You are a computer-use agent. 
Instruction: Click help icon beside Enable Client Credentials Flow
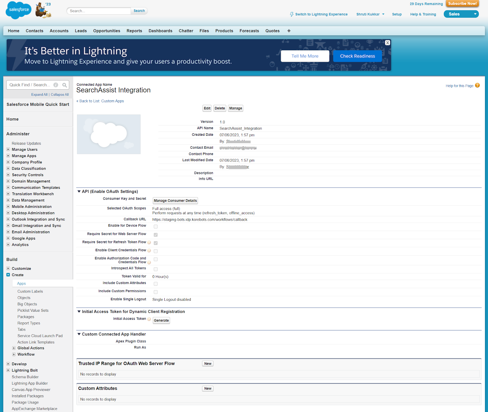click(x=149, y=250)
